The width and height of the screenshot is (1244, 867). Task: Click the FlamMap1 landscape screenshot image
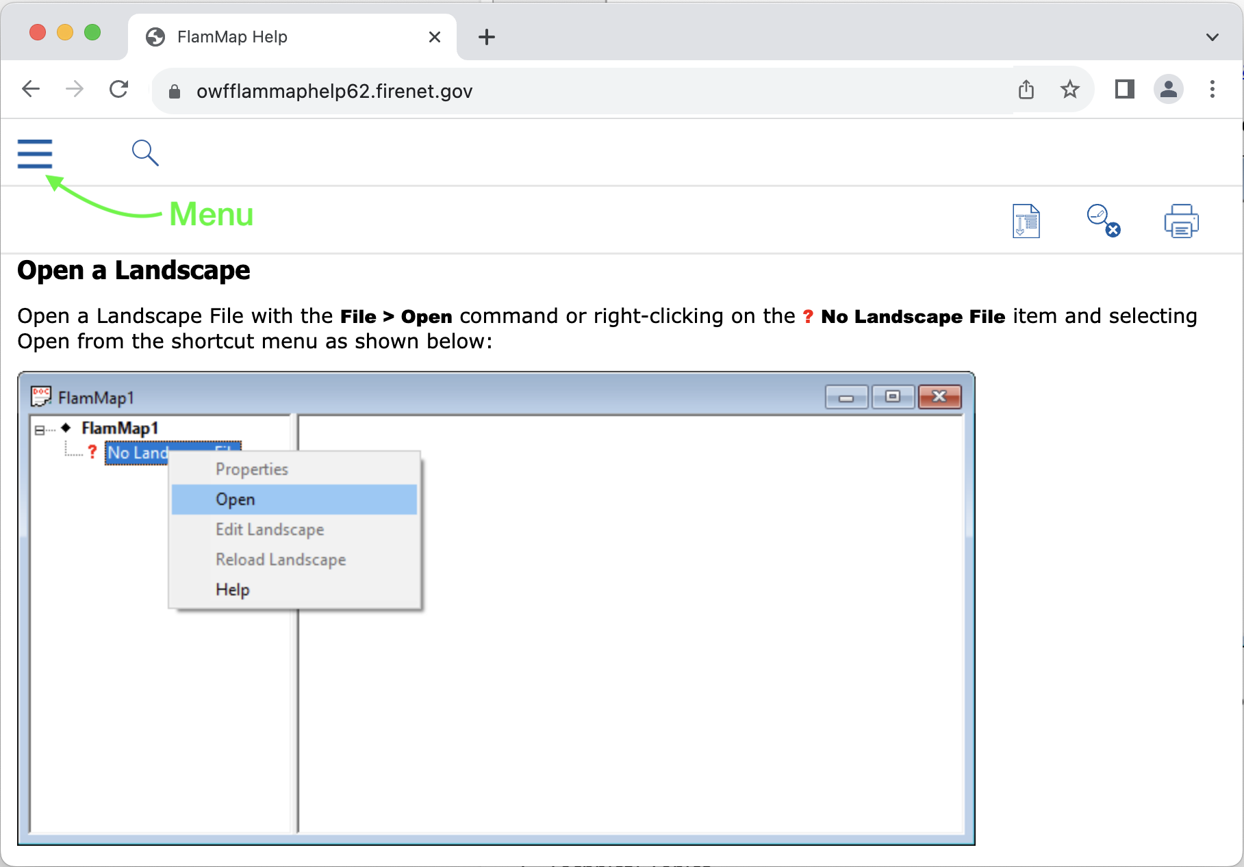click(496, 608)
